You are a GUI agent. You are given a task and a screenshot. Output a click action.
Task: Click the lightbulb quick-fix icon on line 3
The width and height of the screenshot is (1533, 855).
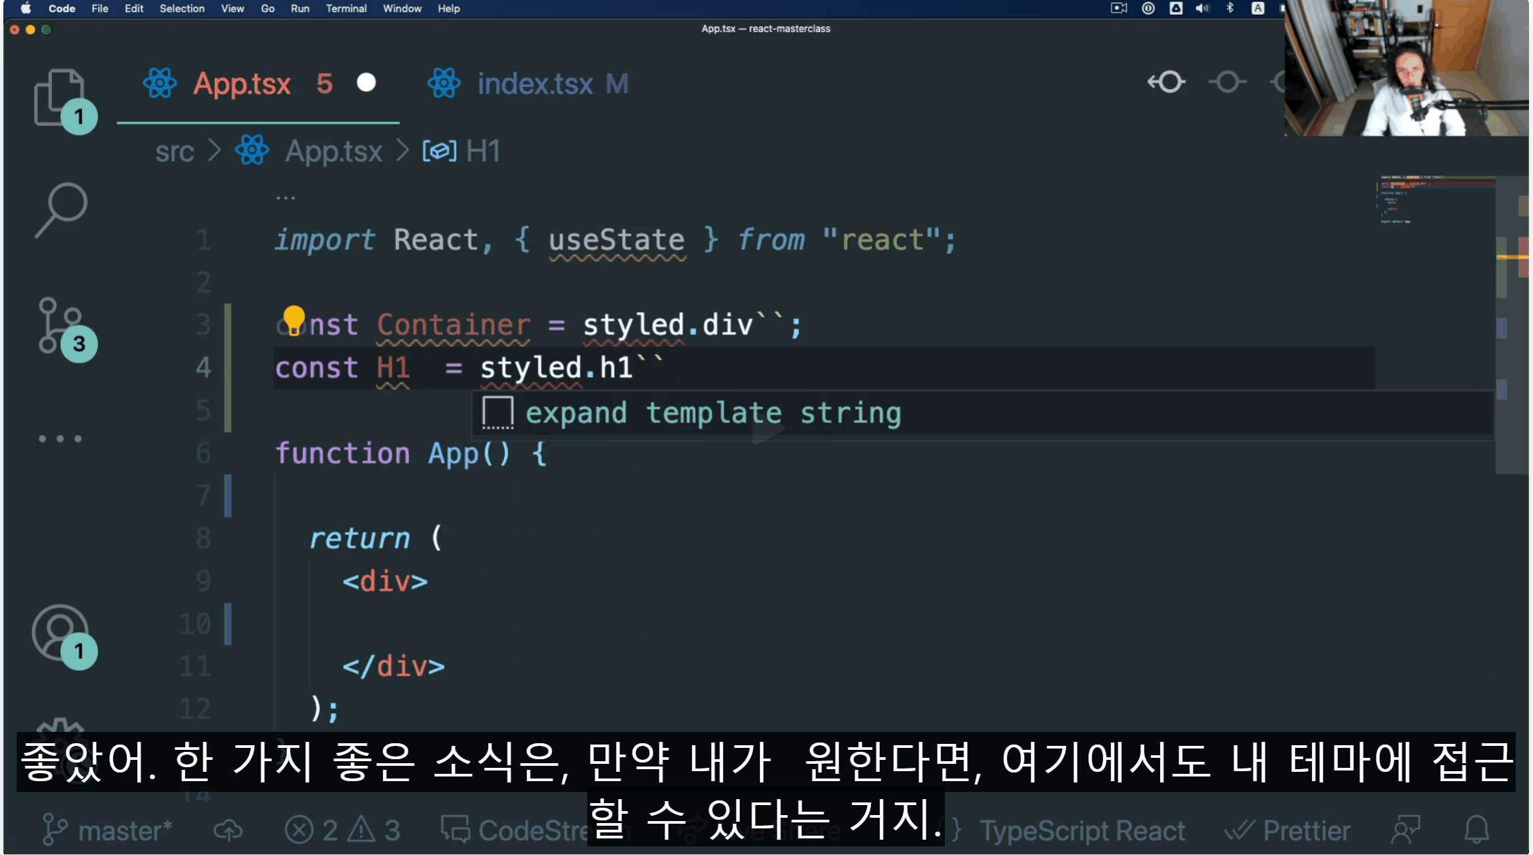click(x=294, y=321)
